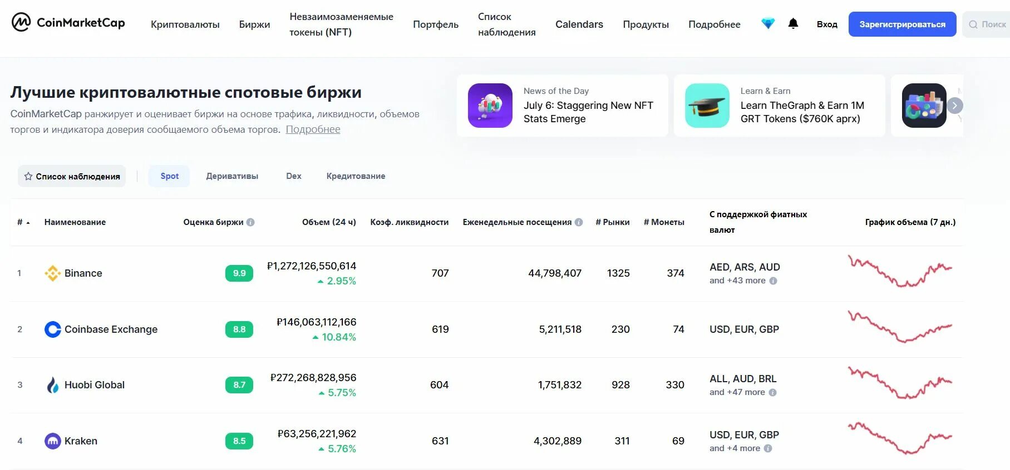Click info icon next to Оценка биржи

[250, 222]
